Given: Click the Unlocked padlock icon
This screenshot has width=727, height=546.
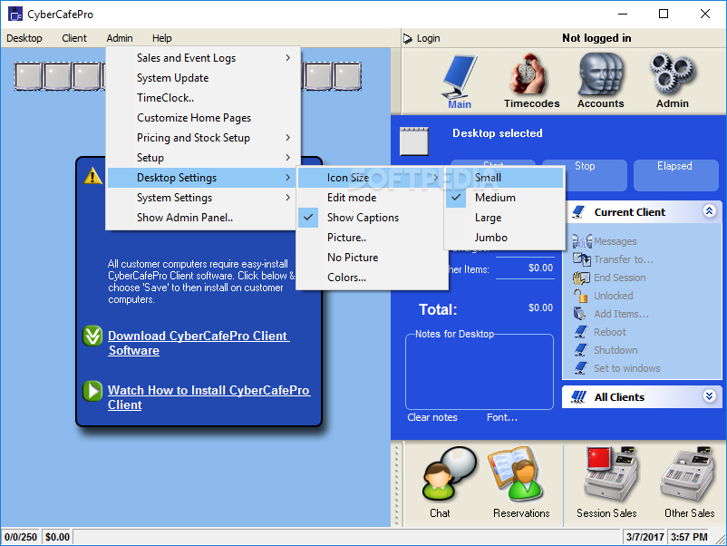Looking at the screenshot, I should coord(580,296).
